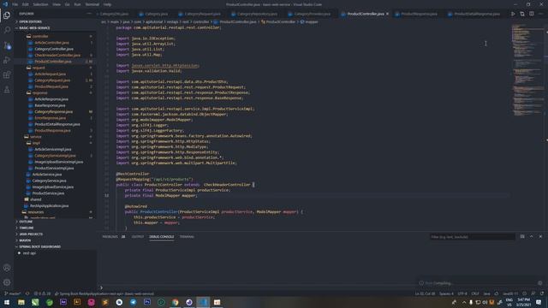Open Explorer panel More Actions ellipsis
Image resolution: width=548 pixels, height=308 pixels.
pyautogui.click(x=89, y=14)
